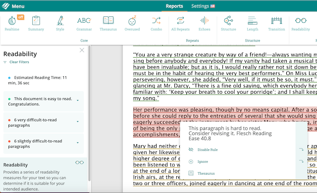Click the book Thesaurus icon in popup
The width and height of the screenshot is (317, 193).
pos(191,173)
